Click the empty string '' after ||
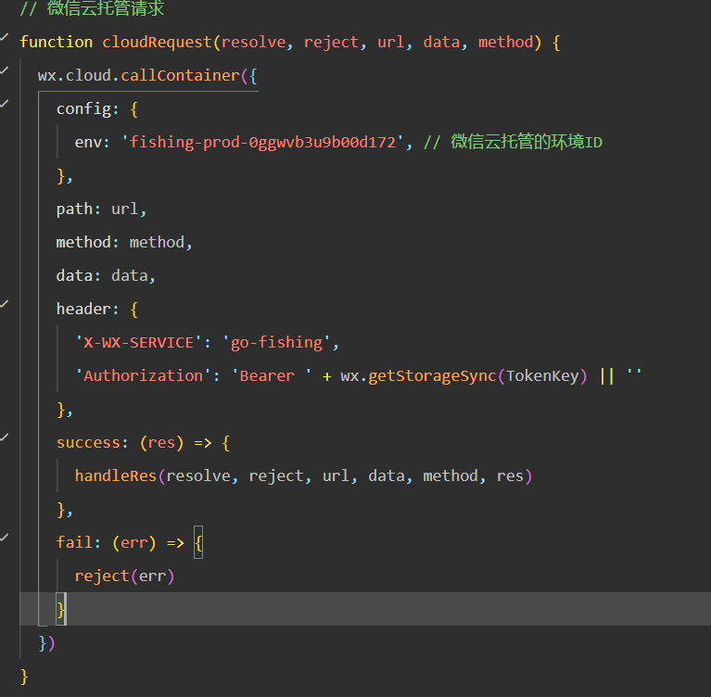711x697 pixels. pos(634,374)
